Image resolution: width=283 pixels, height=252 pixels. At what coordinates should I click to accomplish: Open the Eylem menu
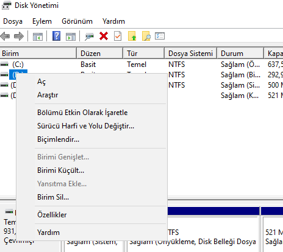click(42, 21)
